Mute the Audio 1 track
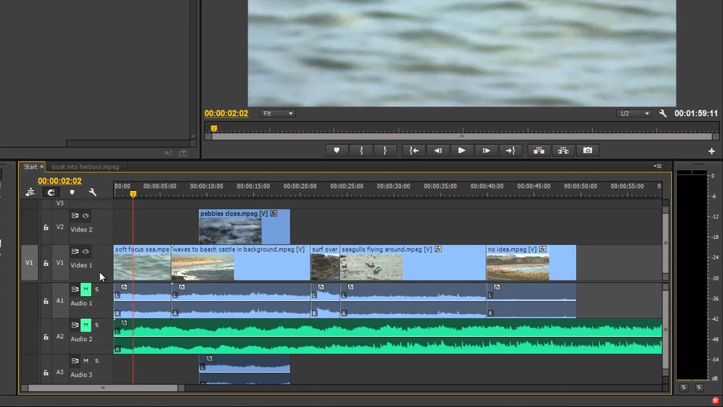The height and width of the screenshot is (407, 723). click(x=85, y=289)
